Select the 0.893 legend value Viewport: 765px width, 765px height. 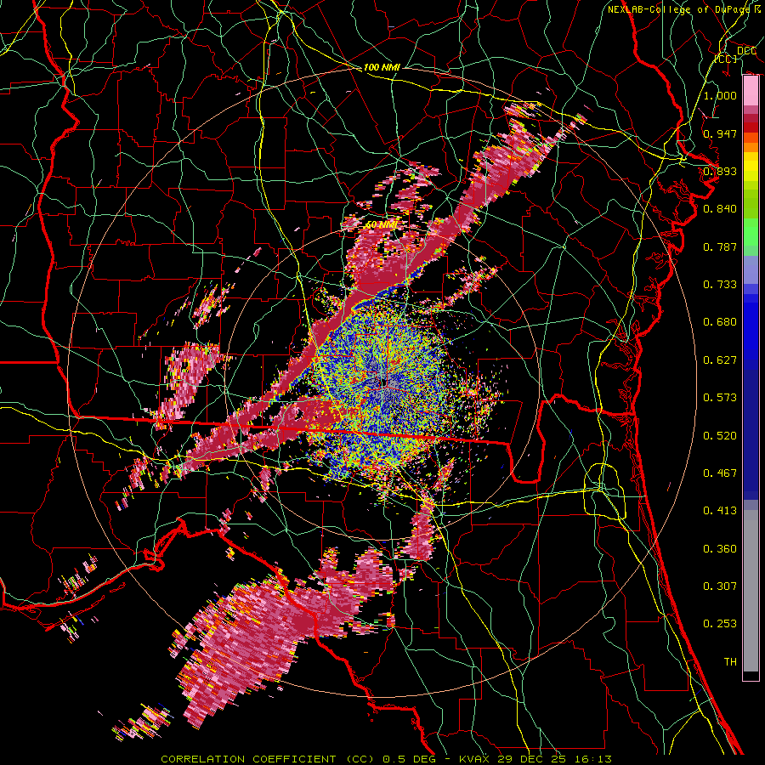coord(720,171)
